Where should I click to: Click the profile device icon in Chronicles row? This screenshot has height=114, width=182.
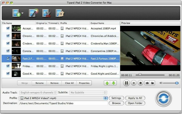pyautogui.click(x=62, y=36)
